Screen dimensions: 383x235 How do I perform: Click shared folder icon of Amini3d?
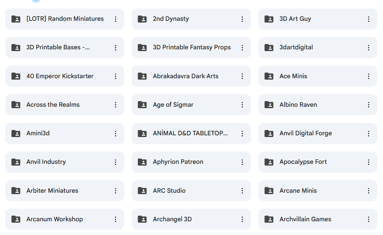point(16,134)
